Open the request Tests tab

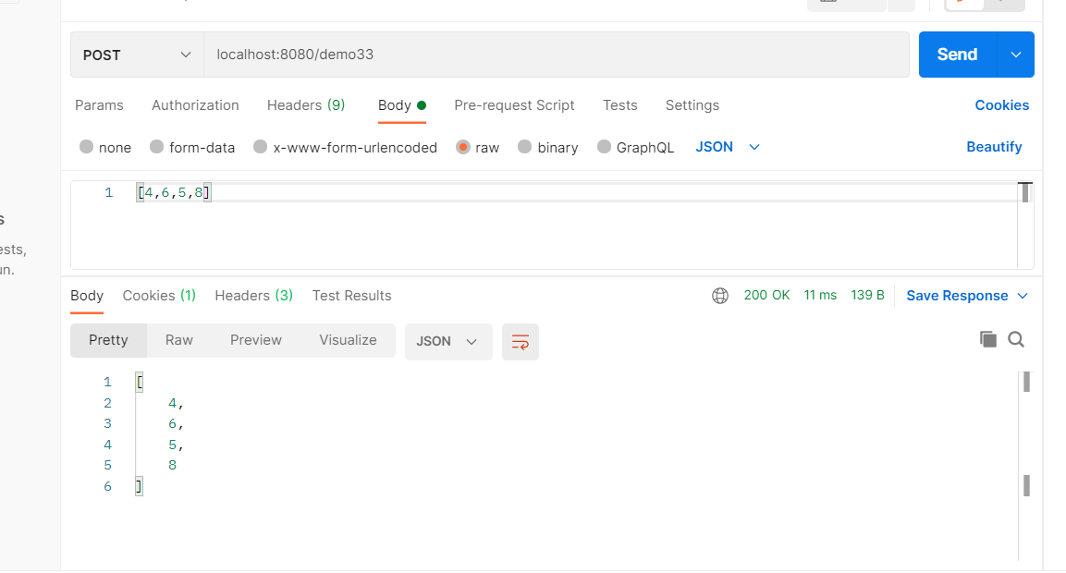620,105
